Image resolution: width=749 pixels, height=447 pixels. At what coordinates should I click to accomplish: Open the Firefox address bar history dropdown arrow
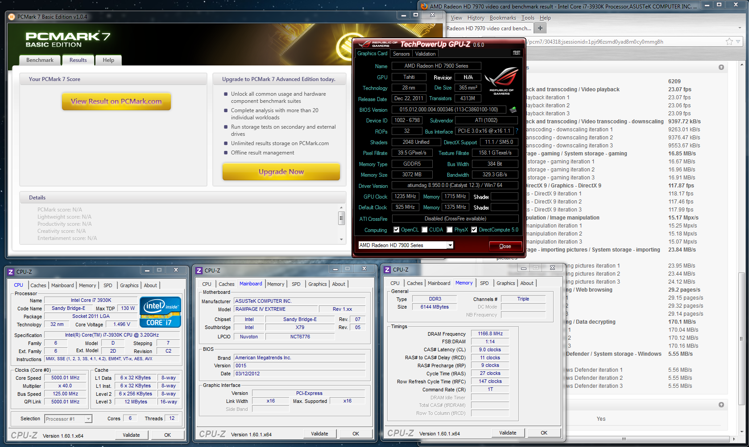pyautogui.click(x=738, y=42)
